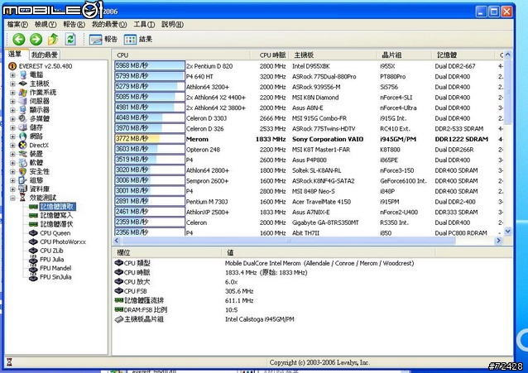Open the 說明(H) menu
Viewport: 528px width, 373px height.
[x=172, y=24]
